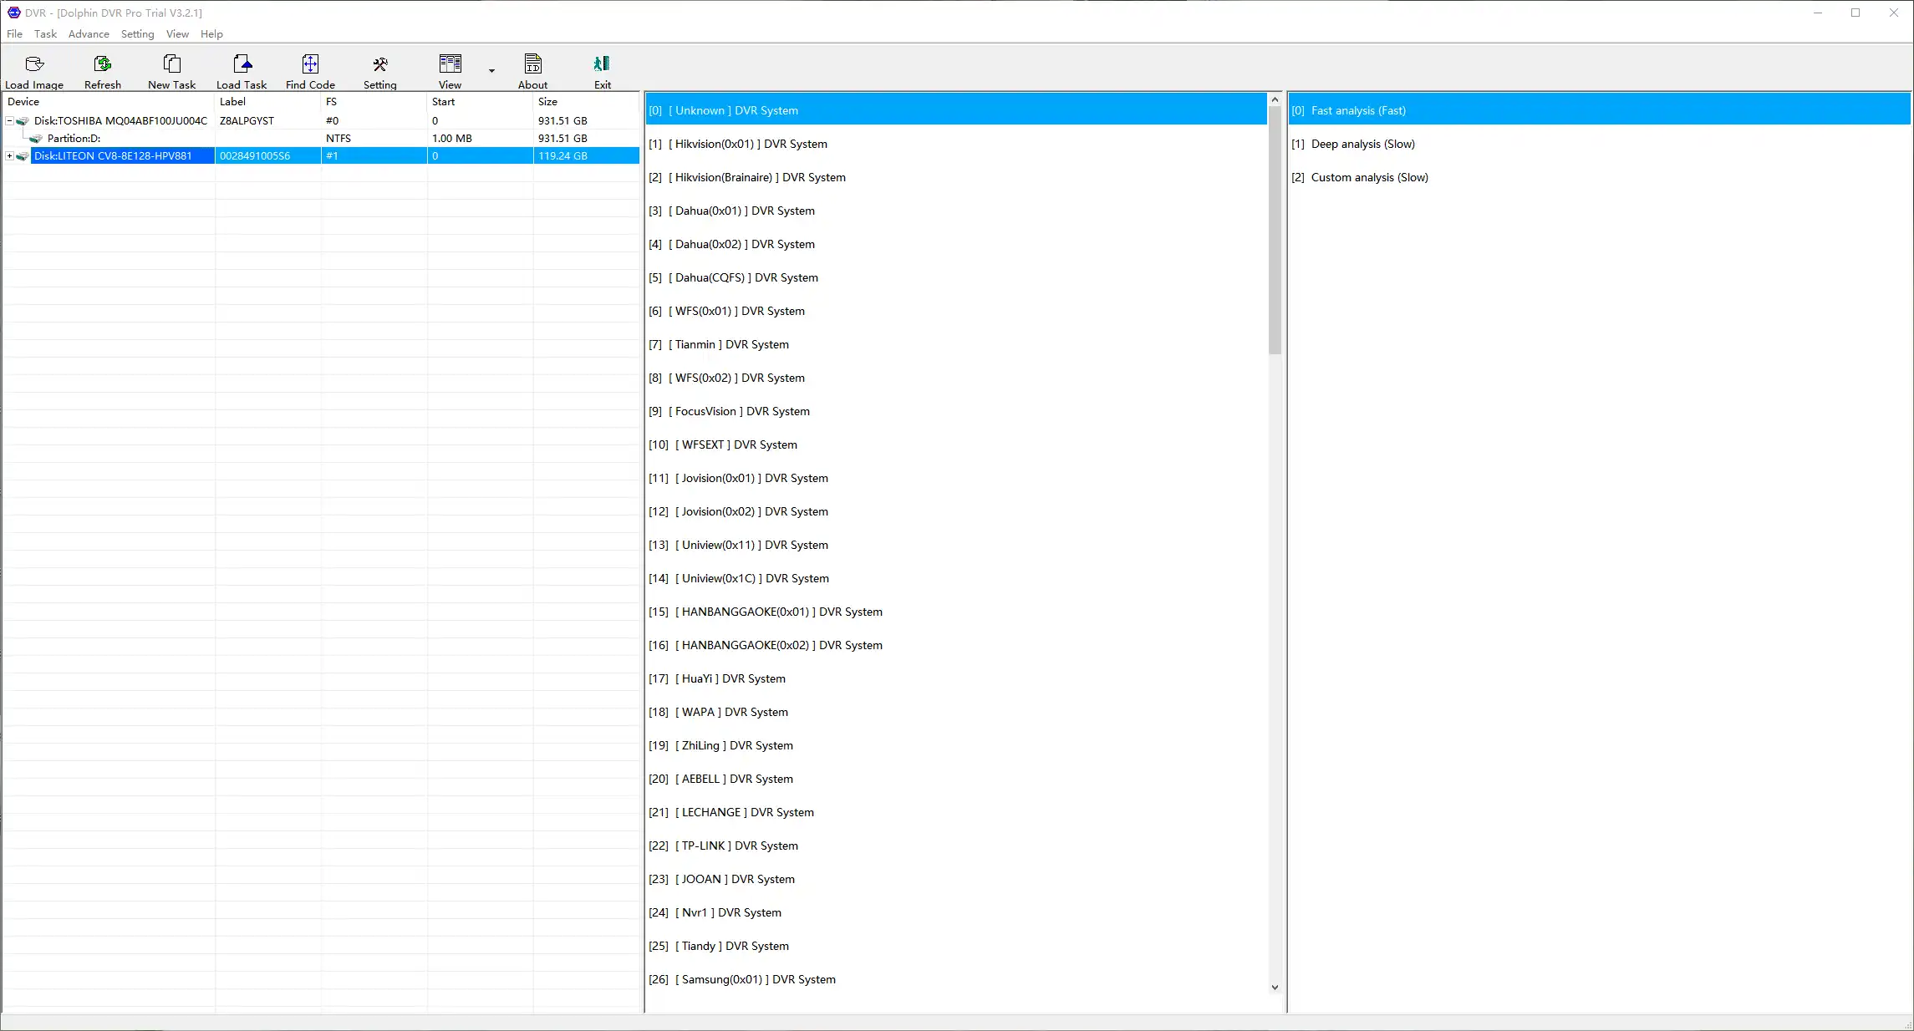This screenshot has width=1914, height=1031.
Task: Select Partition:D: in the device tree
Action: tap(74, 139)
